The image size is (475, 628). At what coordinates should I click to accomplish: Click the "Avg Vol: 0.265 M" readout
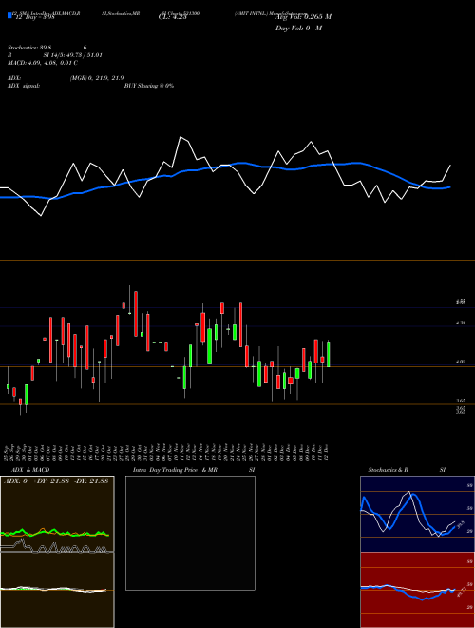pyautogui.click(x=303, y=17)
